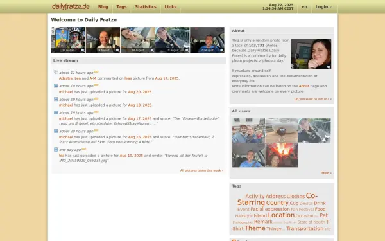Select the Transportation tag
The height and width of the screenshot is (241, 385).
pos(305,228)
